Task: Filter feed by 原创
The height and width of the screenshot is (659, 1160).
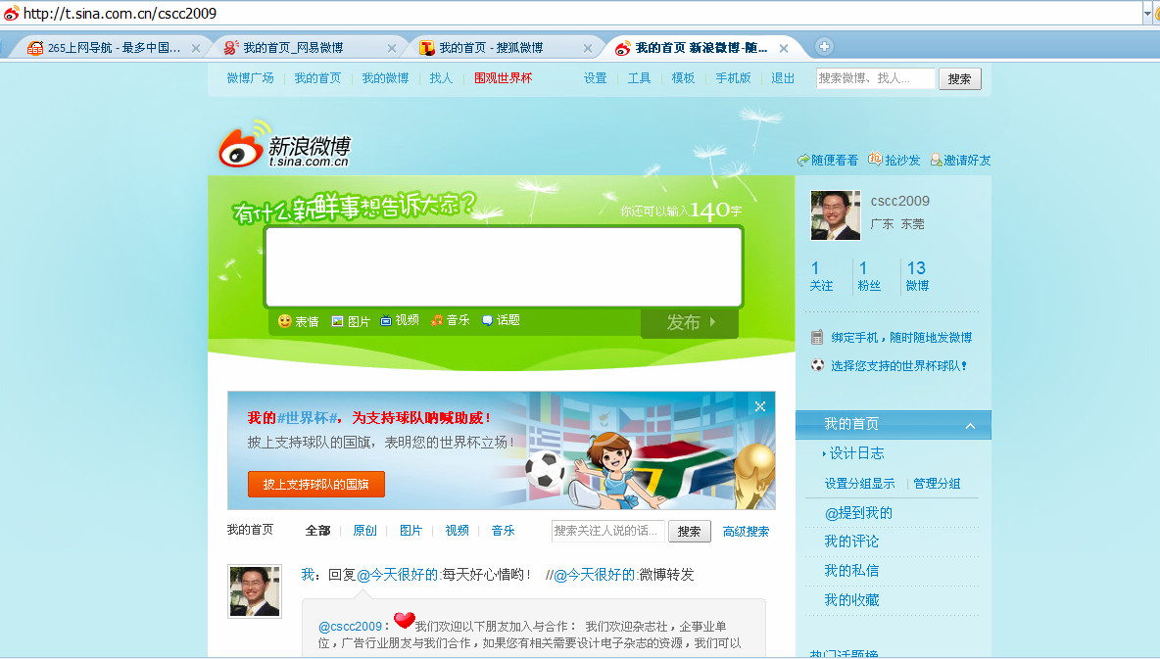Action: click(x=364, y=531)
